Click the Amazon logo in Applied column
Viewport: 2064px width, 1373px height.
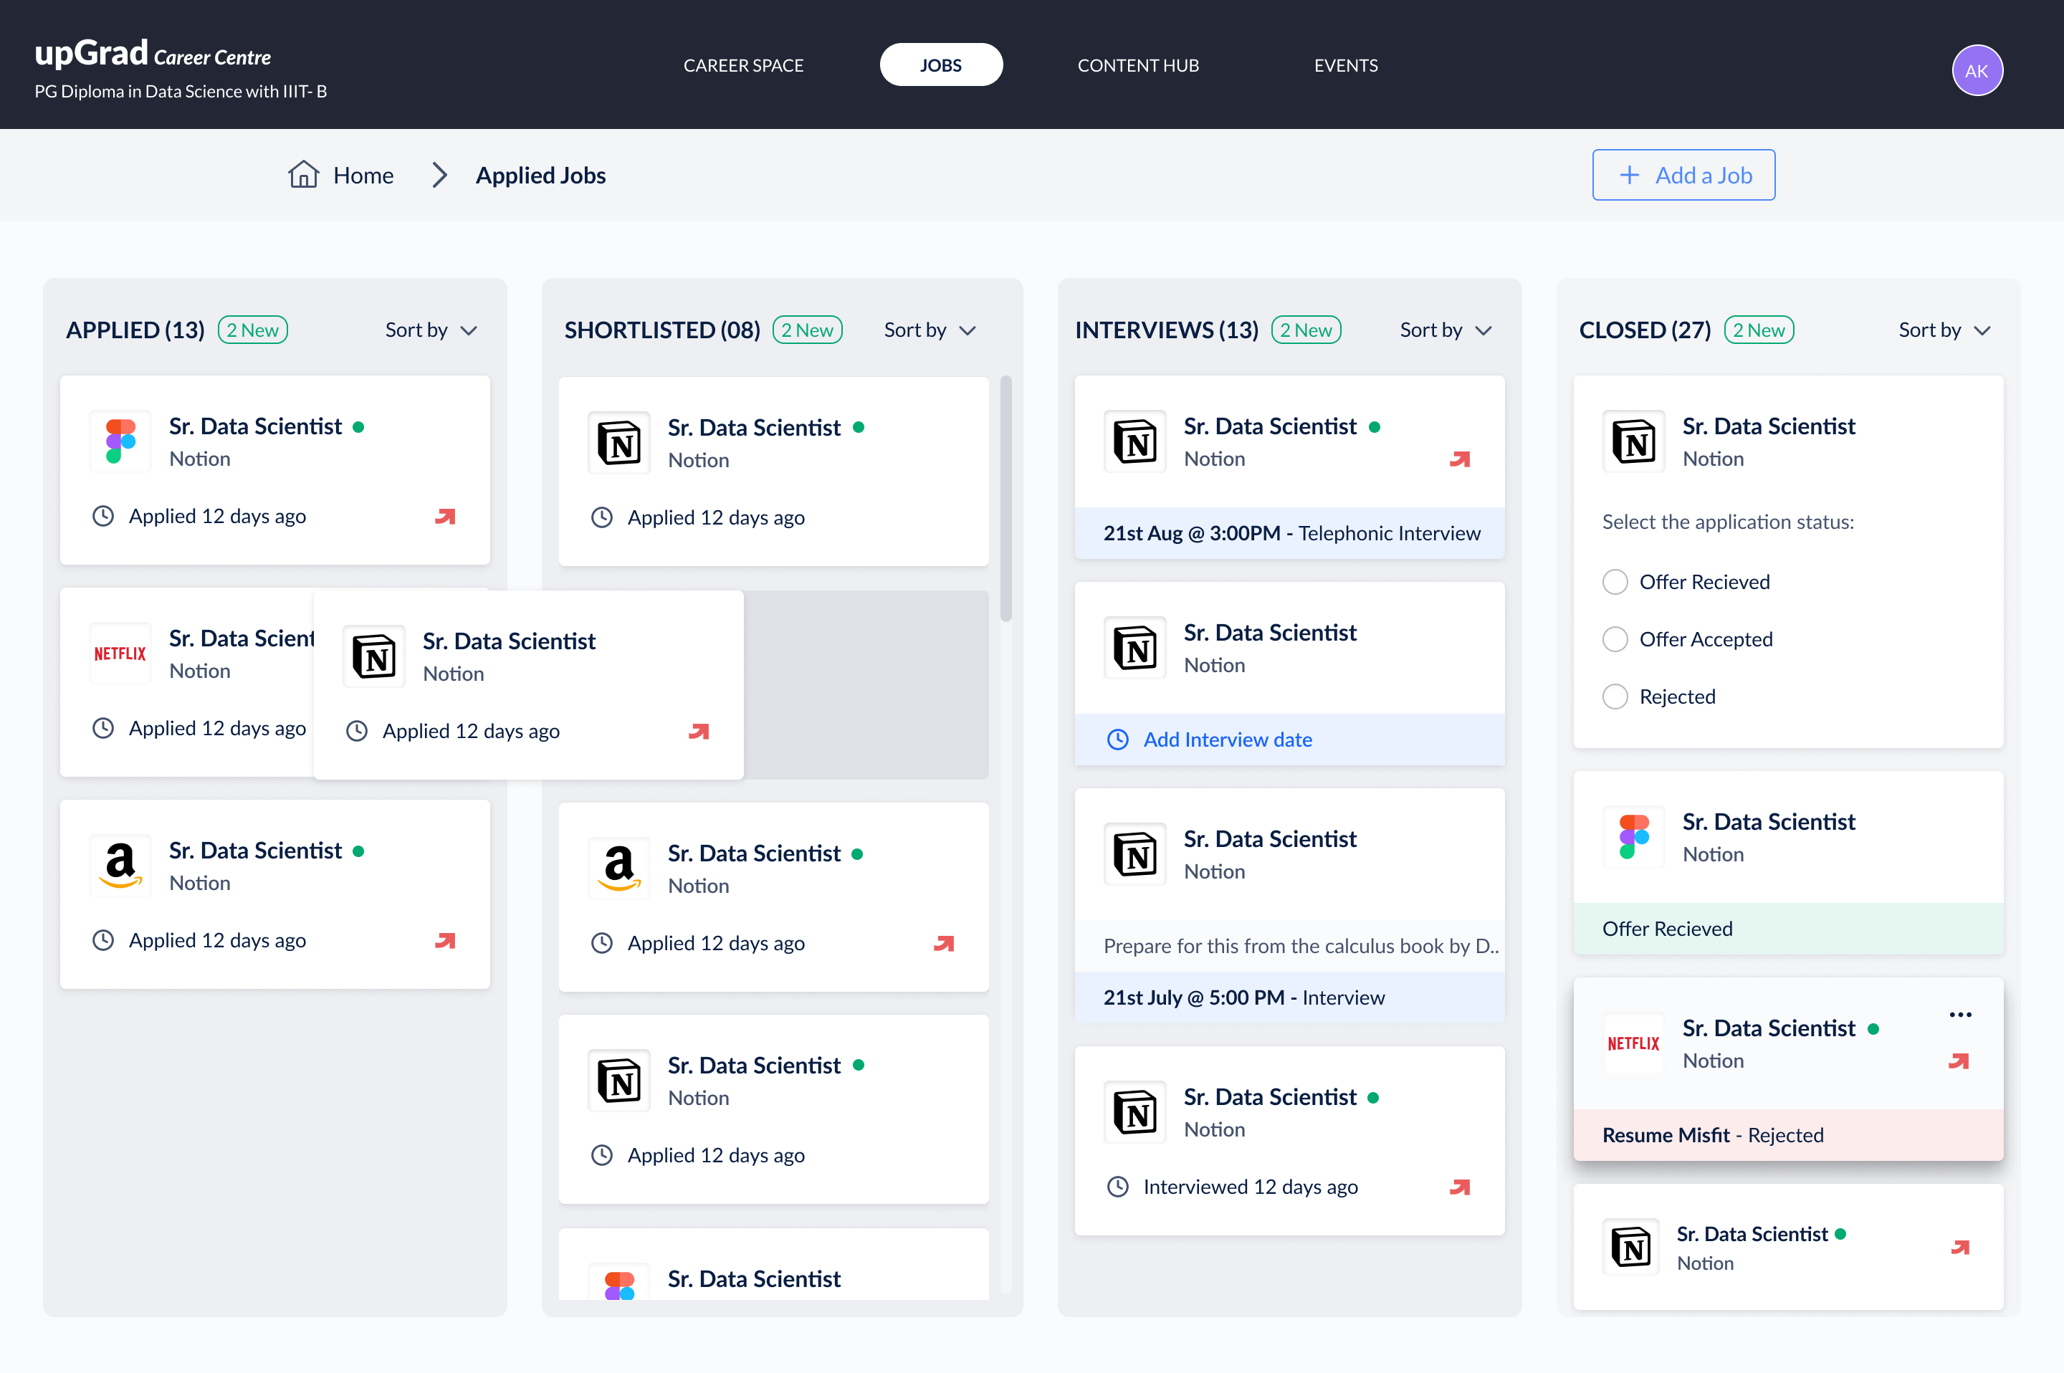tap(121, 865)
